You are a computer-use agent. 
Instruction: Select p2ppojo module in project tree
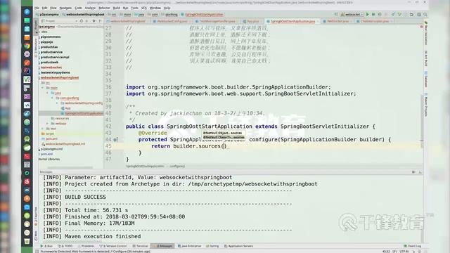[x=46, y=42]
